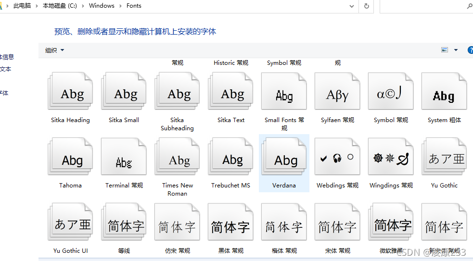Click the Historic 常规 label text
The height and width of the screenshot is (261, 473).
point(231,62)
